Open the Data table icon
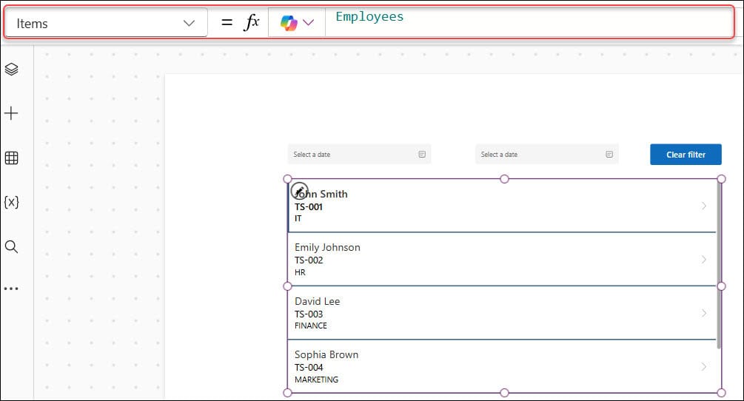 (x=11, y=158)
